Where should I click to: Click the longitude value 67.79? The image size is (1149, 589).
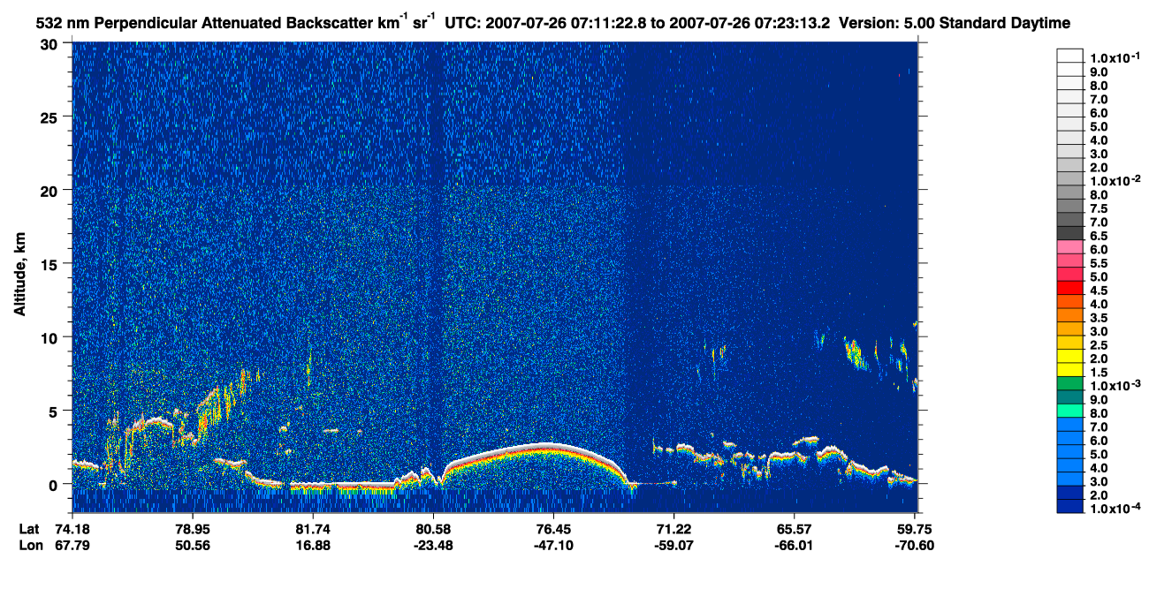[x=72, y=545]
